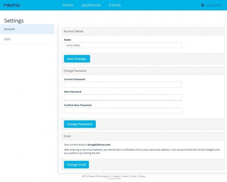Open the trends page

115,5
